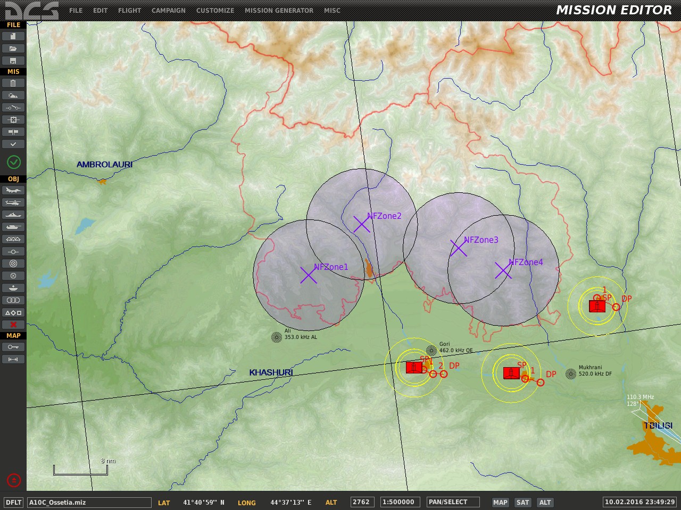The width and height of the screenshot is (681, 510).
Task: Open the MISC menu
Action: point(333,10)
